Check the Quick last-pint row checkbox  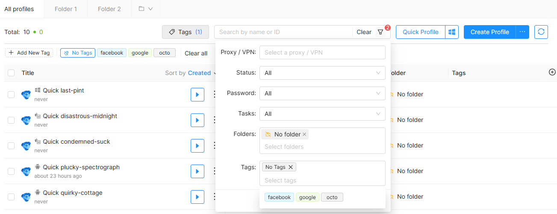pos(11,95)
